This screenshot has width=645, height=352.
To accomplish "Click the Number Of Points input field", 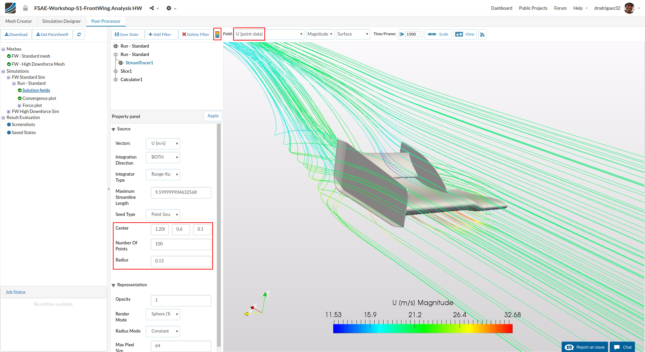I will click(x=181, y=244).
